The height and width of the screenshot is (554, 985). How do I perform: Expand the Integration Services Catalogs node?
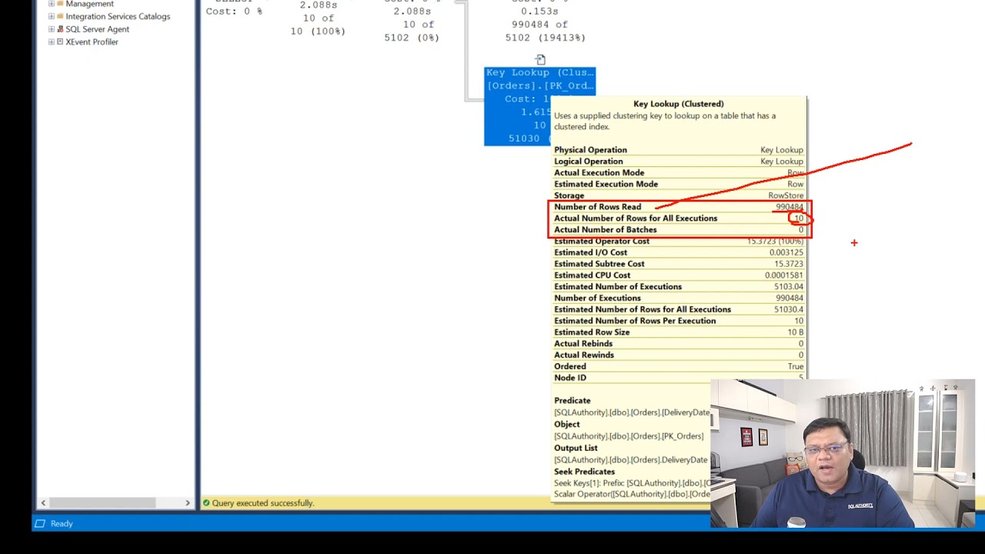point(51,16)
